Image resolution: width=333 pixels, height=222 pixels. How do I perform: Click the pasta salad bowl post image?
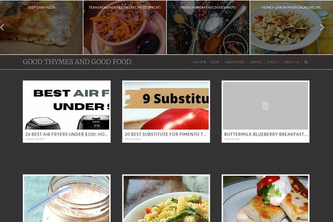166,199
